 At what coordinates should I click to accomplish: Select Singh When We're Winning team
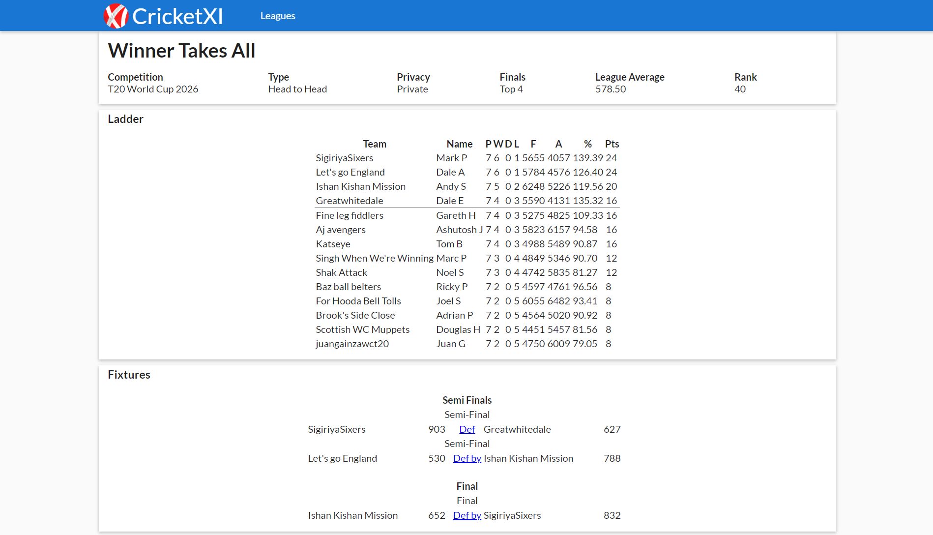click(x=374, y=258)
